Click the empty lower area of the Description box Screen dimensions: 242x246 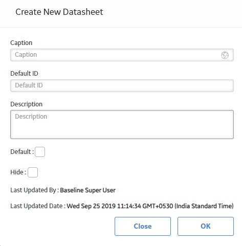[122, 130]
